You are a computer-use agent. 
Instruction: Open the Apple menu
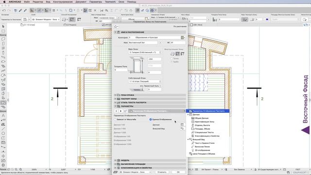click(4, 2)
